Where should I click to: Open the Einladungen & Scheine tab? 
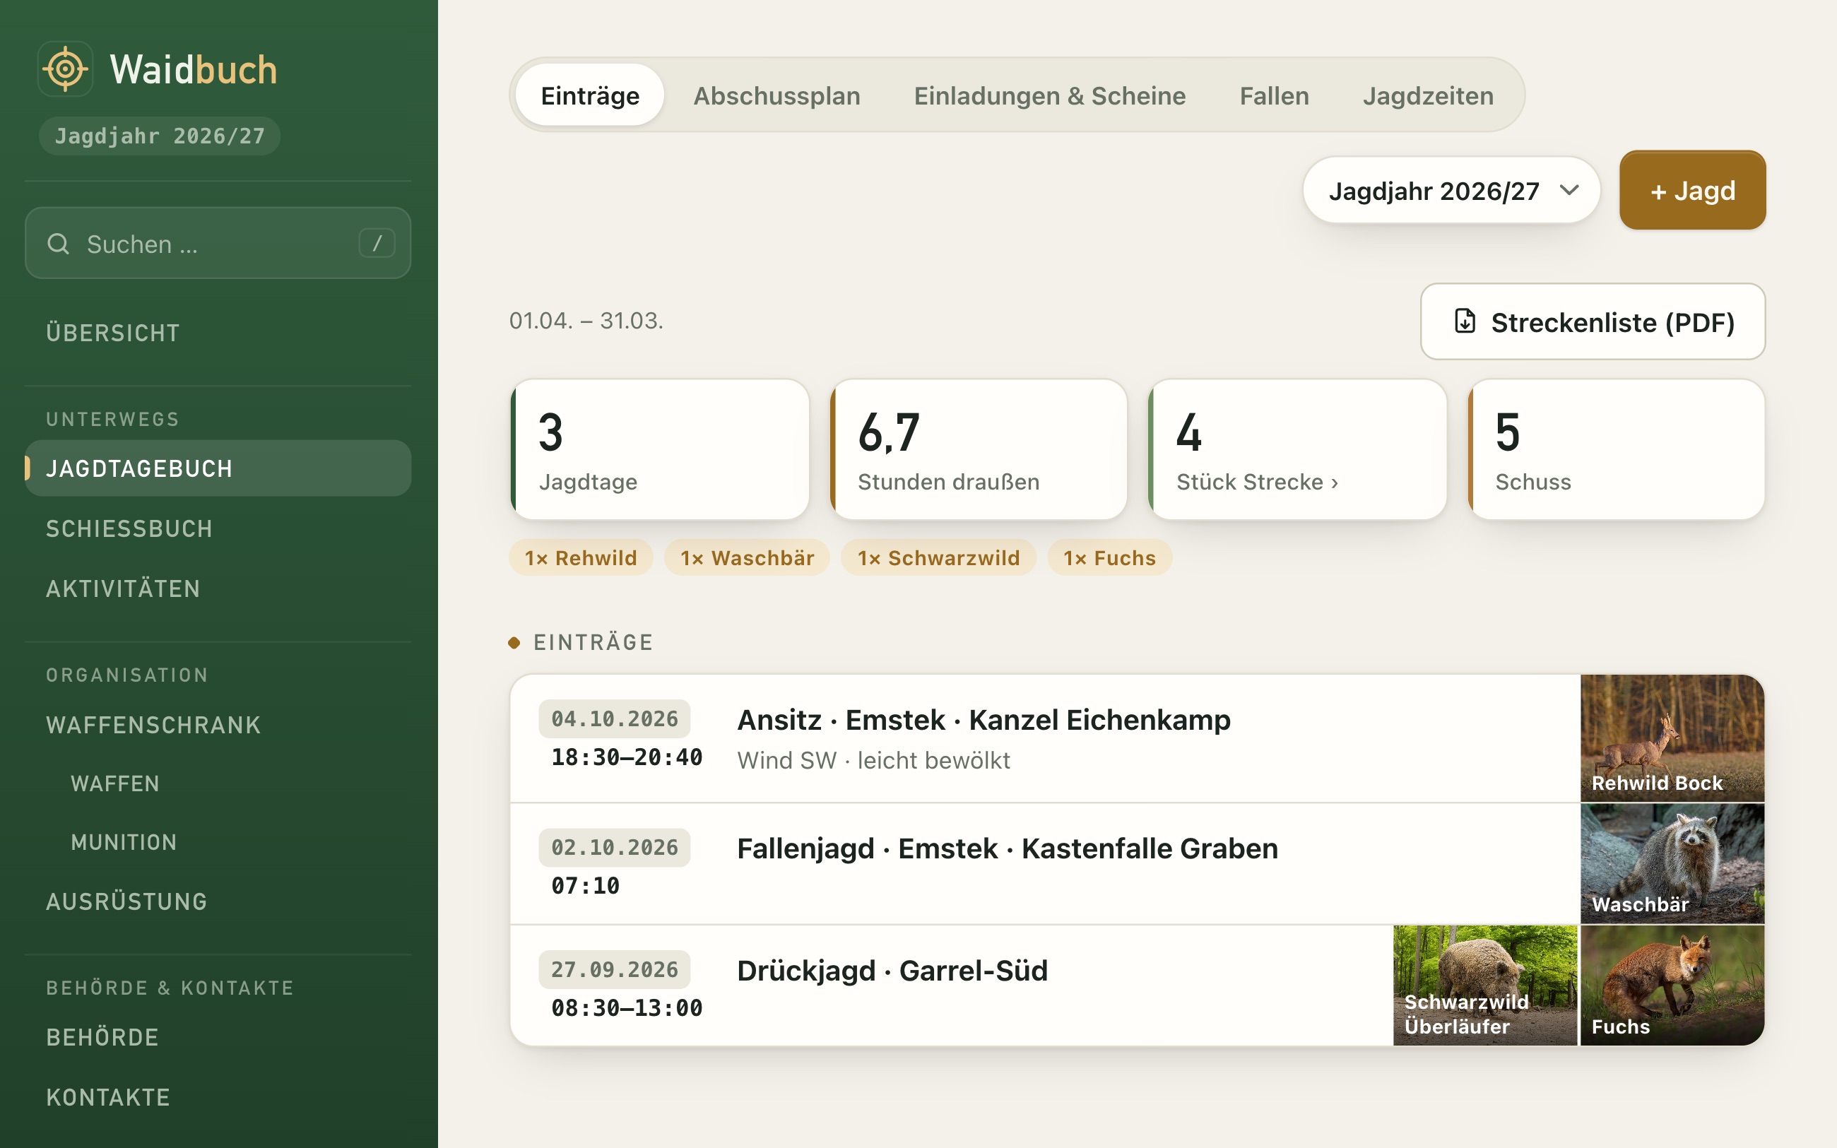coord(1049,95)
